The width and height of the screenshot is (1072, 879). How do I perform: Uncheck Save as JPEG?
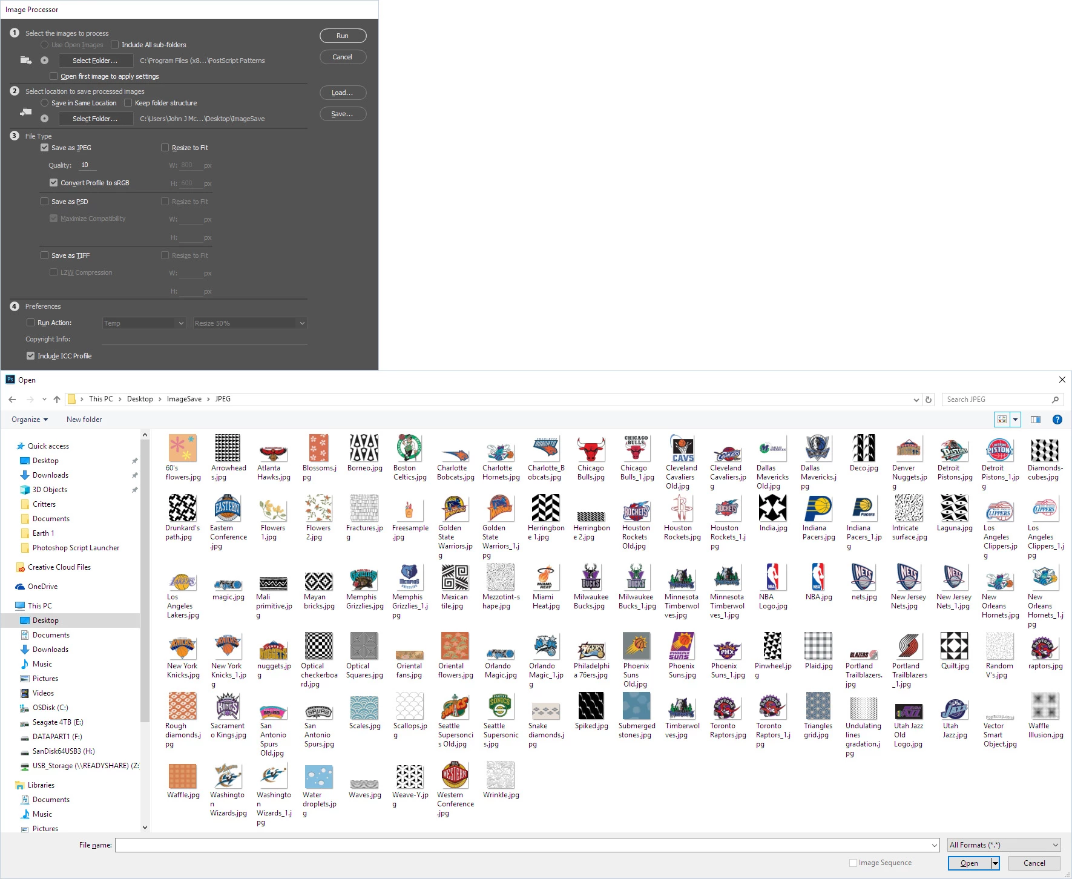(x=44, y=148)
